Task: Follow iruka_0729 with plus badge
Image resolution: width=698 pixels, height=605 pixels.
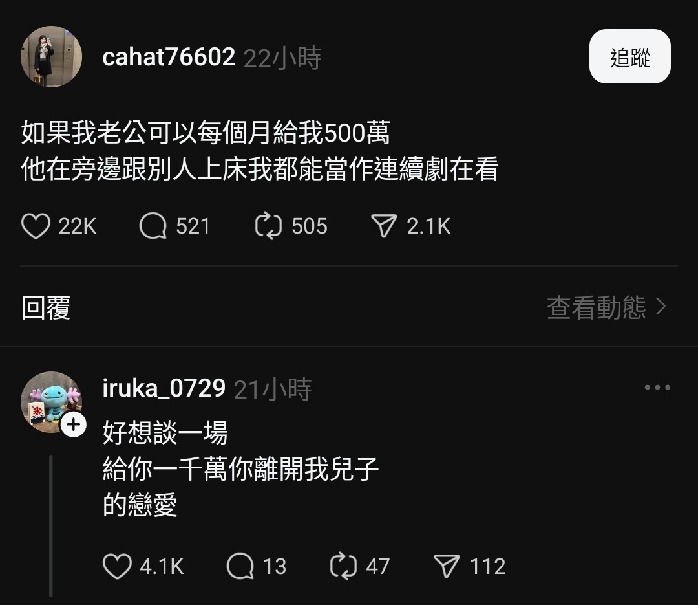Action: (74, 424)
